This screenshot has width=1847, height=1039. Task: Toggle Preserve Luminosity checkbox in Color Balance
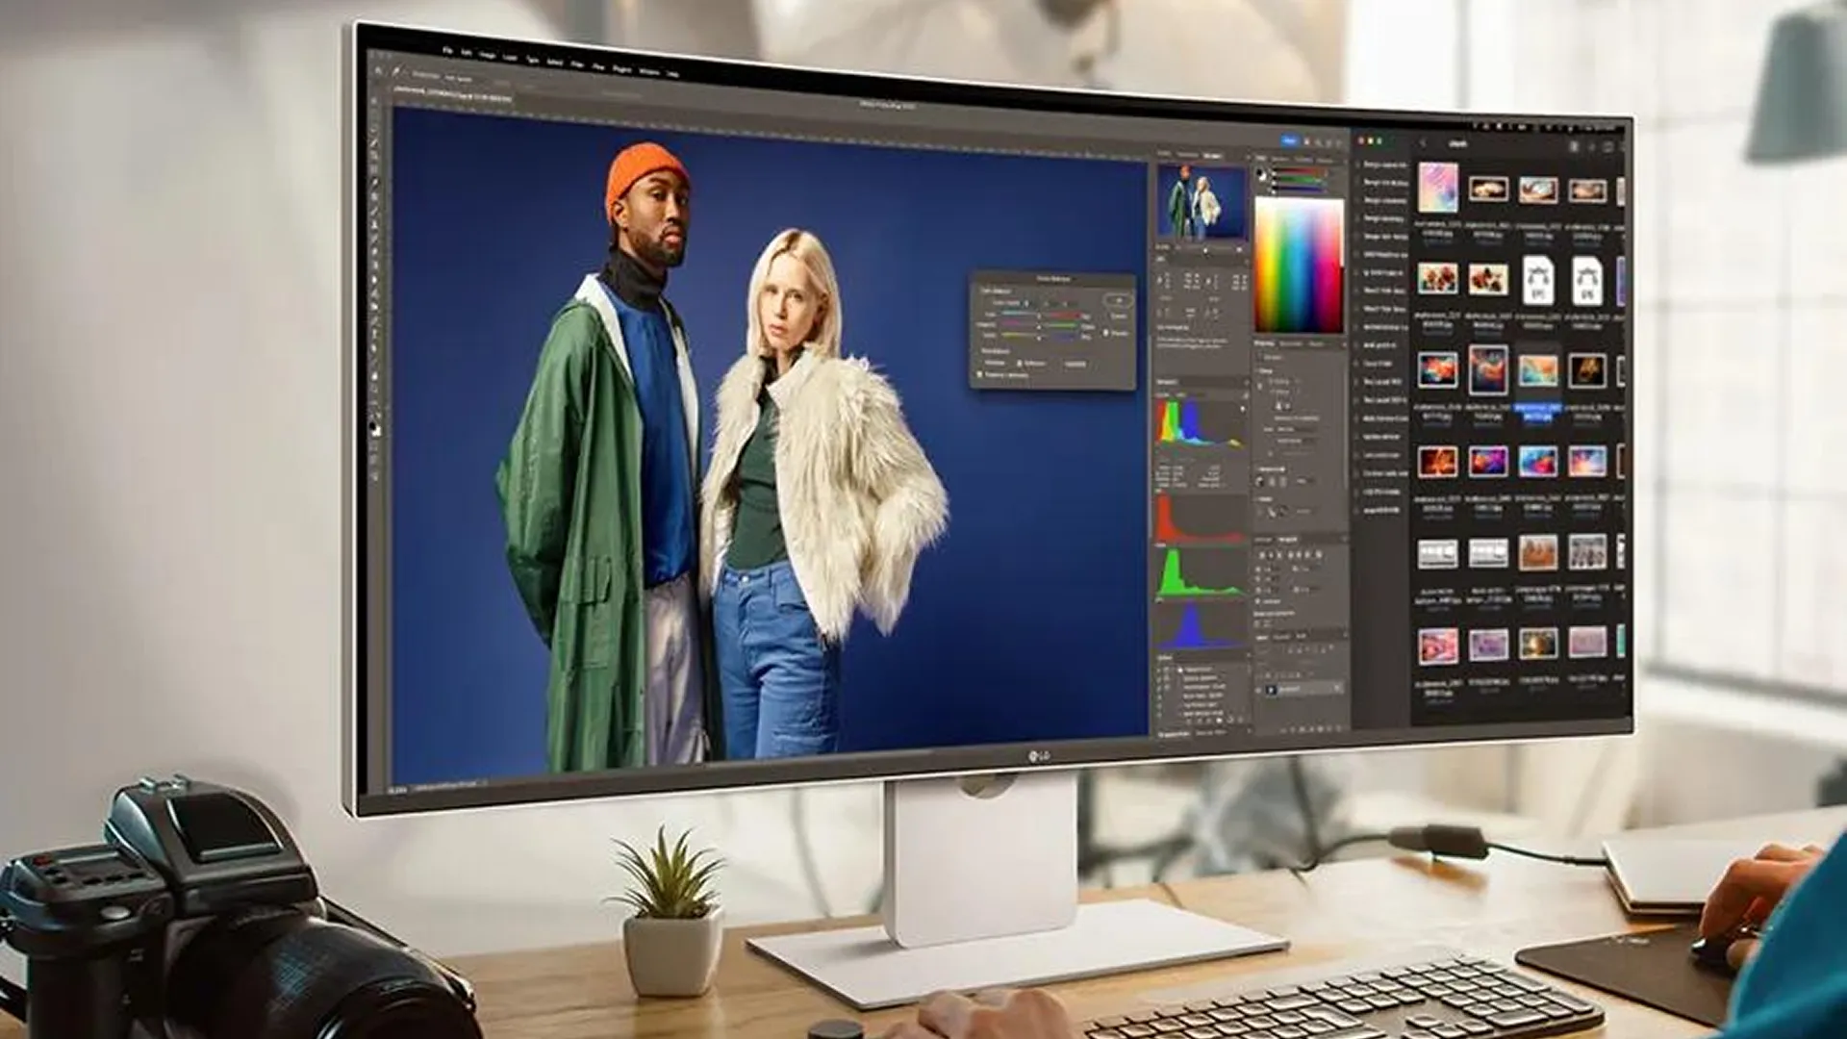pos(979,374)
